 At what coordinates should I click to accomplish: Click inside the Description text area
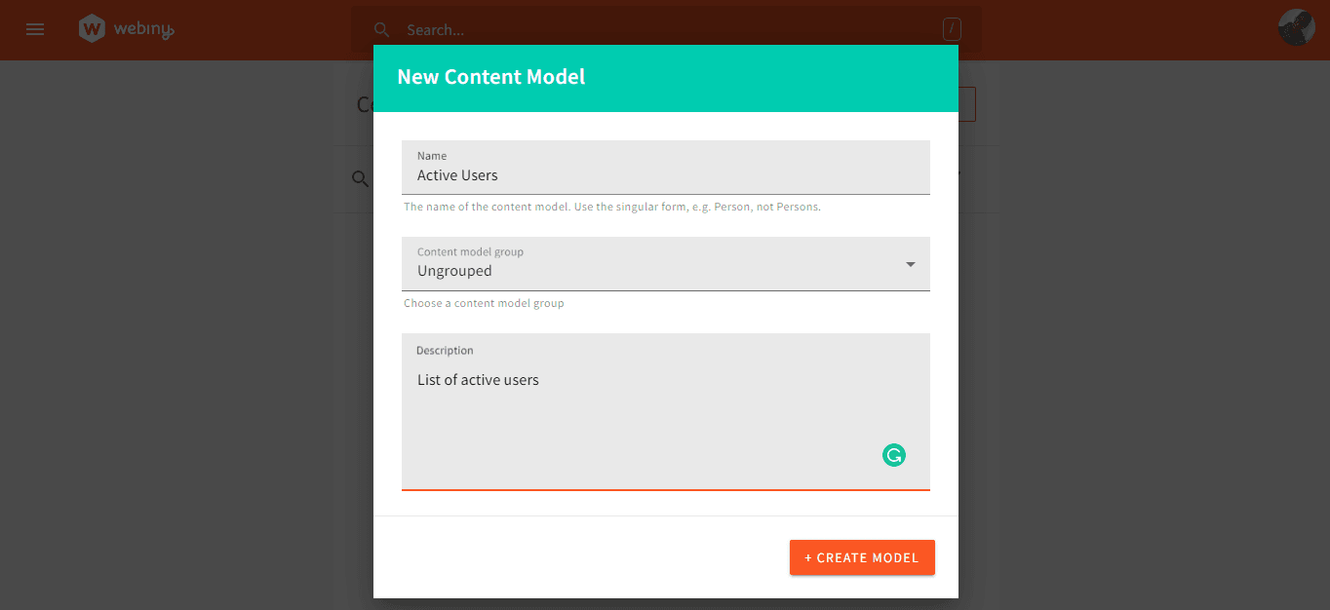click(x=666, y=409)
